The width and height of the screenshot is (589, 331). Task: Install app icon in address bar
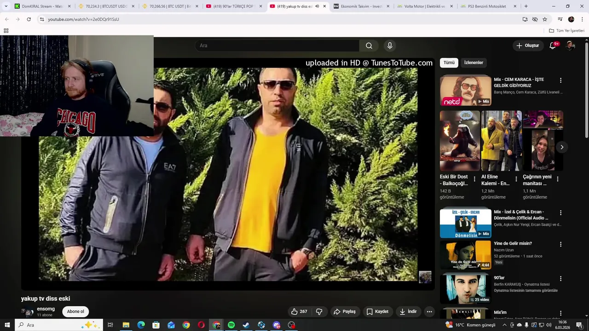[525, 19]
